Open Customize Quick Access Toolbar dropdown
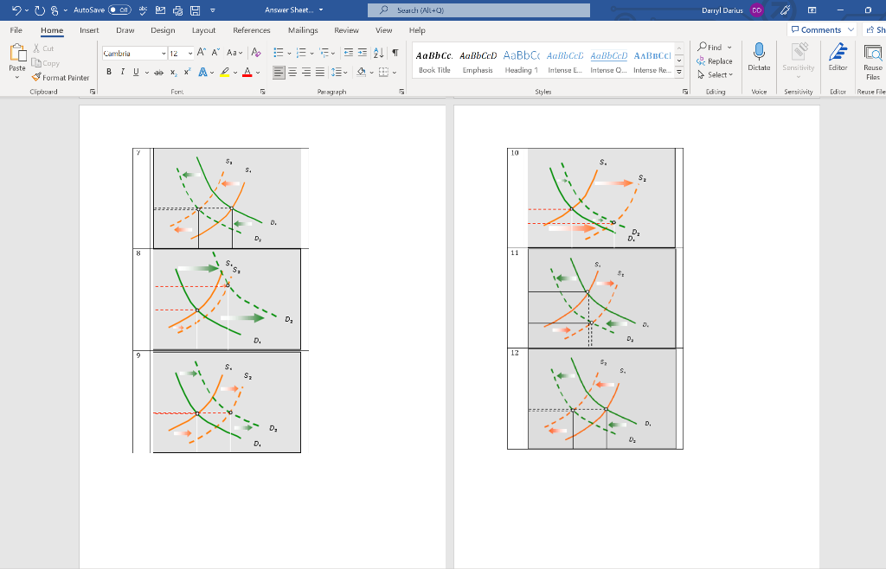Image resolution: width=886 pixels, height=569 pixels. pos(213,10)
